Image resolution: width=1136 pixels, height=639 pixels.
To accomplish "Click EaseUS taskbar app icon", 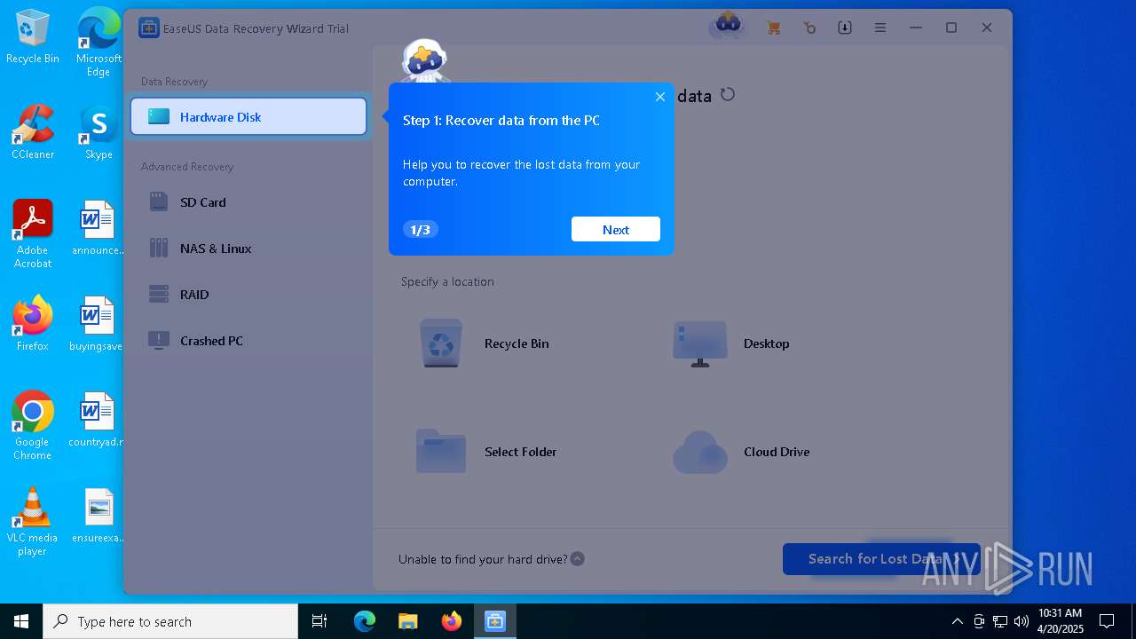I will click(494, 621).
